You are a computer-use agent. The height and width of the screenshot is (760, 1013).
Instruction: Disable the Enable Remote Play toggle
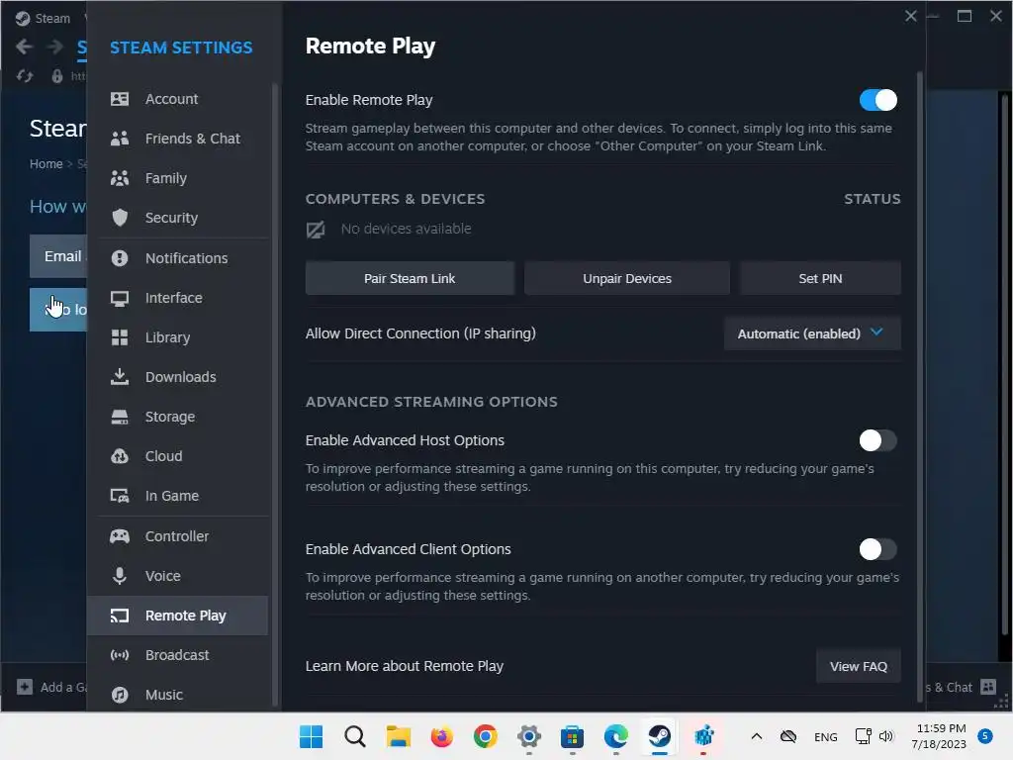pos(878,100)
